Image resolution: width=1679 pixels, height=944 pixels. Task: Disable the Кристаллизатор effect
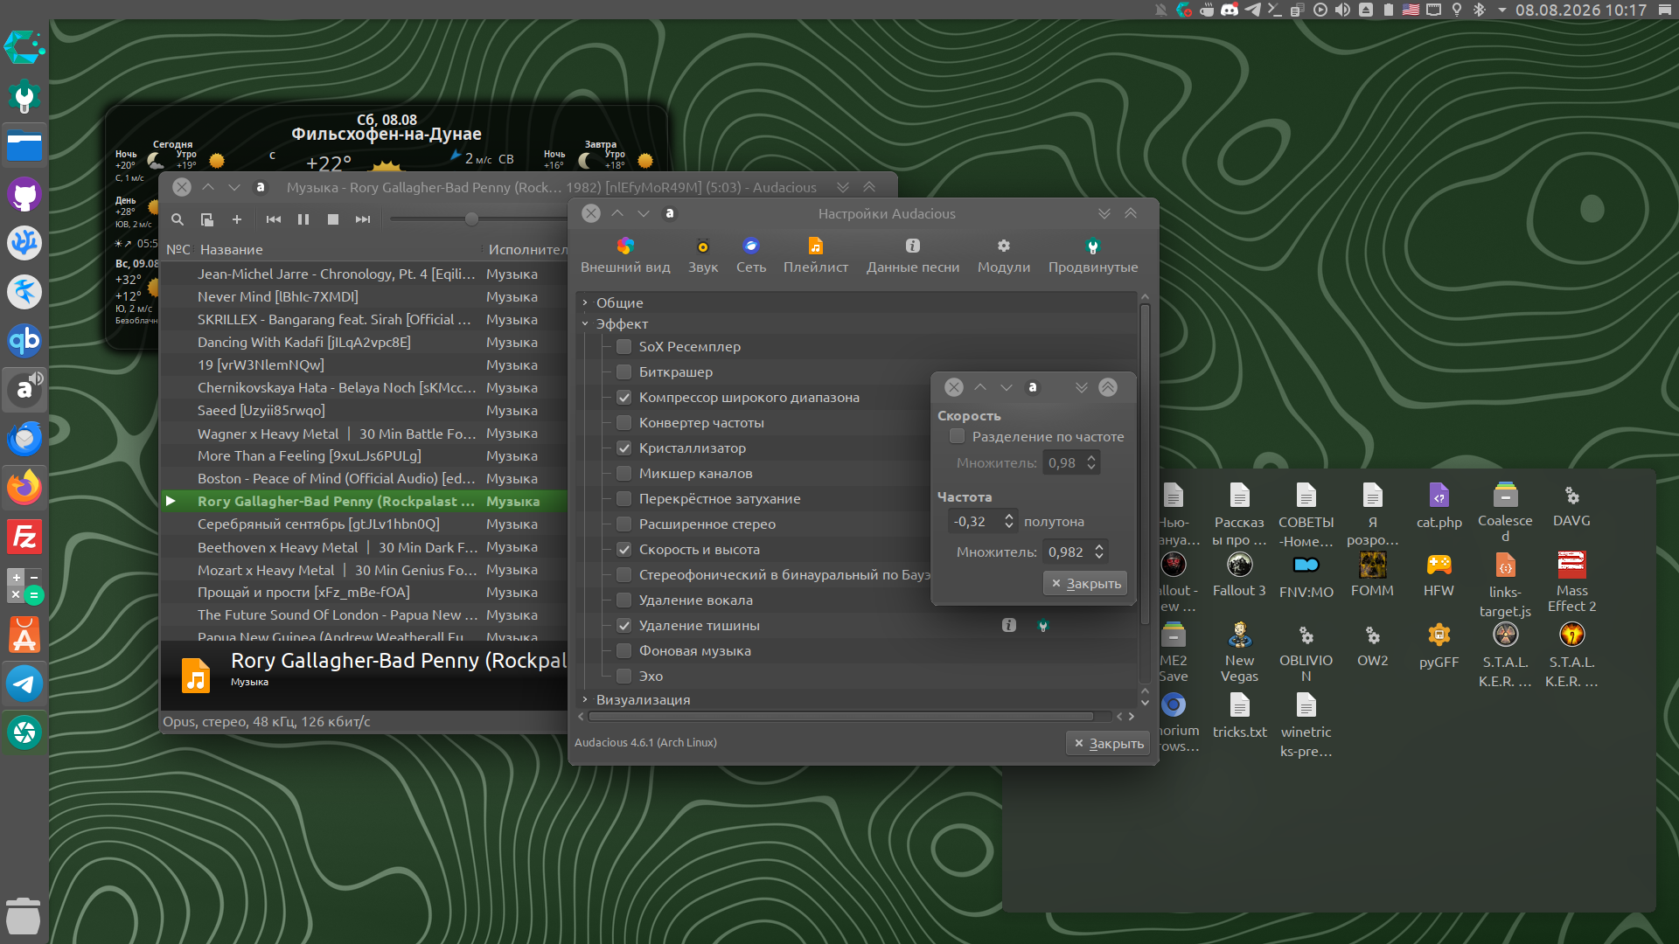pos(624,448)
